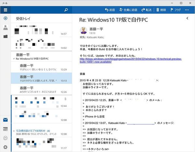This screenshot has width=195, height=152.
Task: Open feedback smiley icon
Action: (x=6, y=138)
